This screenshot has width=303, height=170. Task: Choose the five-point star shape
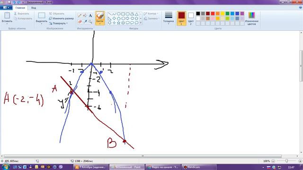118,23
